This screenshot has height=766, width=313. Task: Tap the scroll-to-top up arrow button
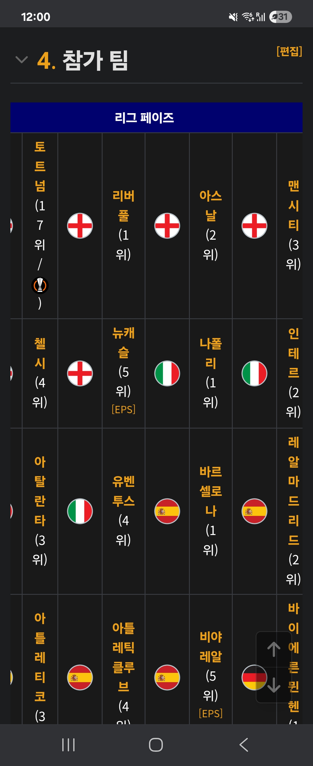click(x=274, y=649)
